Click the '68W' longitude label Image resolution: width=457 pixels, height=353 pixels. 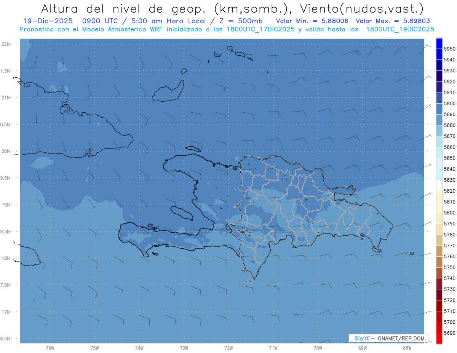[407, 348]
